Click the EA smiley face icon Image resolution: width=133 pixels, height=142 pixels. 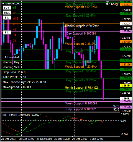(117, 4)
